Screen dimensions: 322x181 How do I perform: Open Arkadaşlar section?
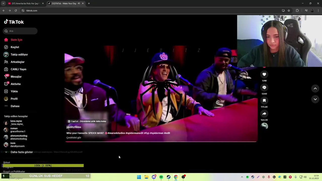17,62
